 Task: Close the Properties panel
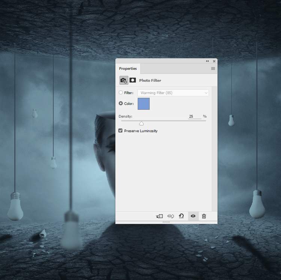click(x=214, y=61)
